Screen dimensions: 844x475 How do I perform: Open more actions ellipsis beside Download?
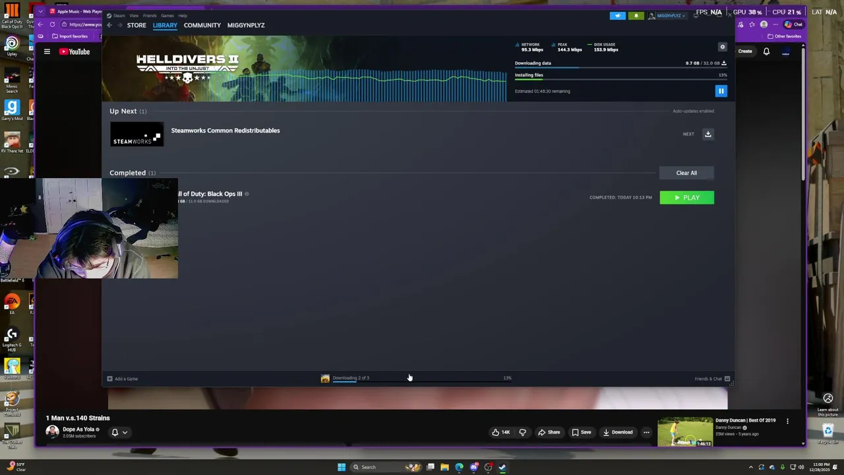646,432
